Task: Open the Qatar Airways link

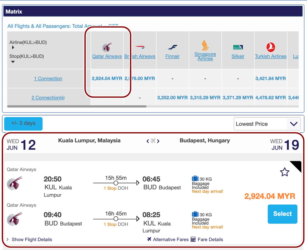Action: click(x=107, y=56)
